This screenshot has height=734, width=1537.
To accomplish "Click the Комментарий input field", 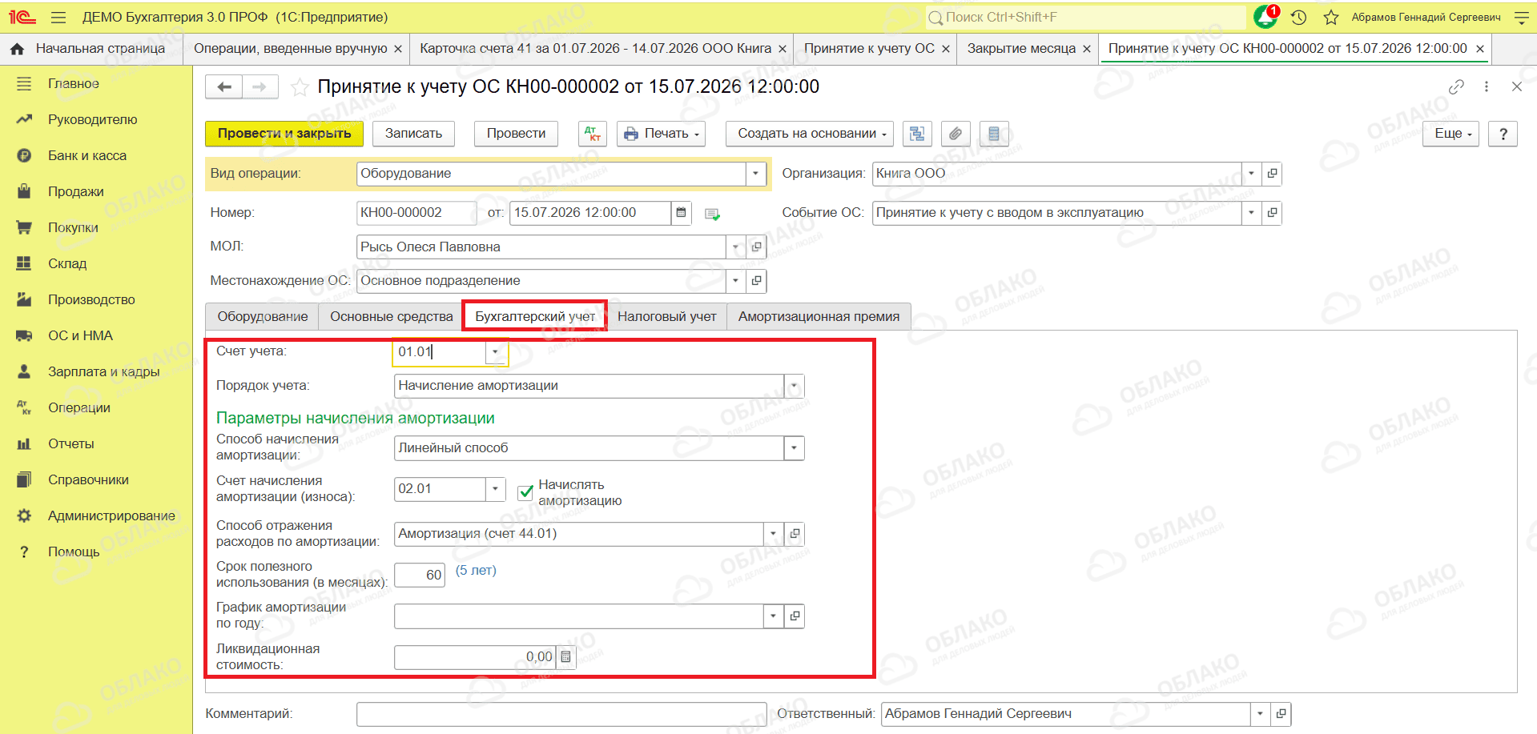I will 561,714.
